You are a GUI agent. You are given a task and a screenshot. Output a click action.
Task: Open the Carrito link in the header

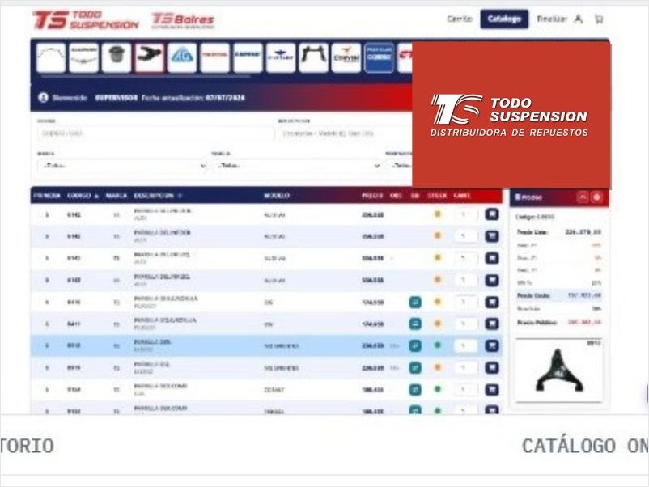(460, 19)
